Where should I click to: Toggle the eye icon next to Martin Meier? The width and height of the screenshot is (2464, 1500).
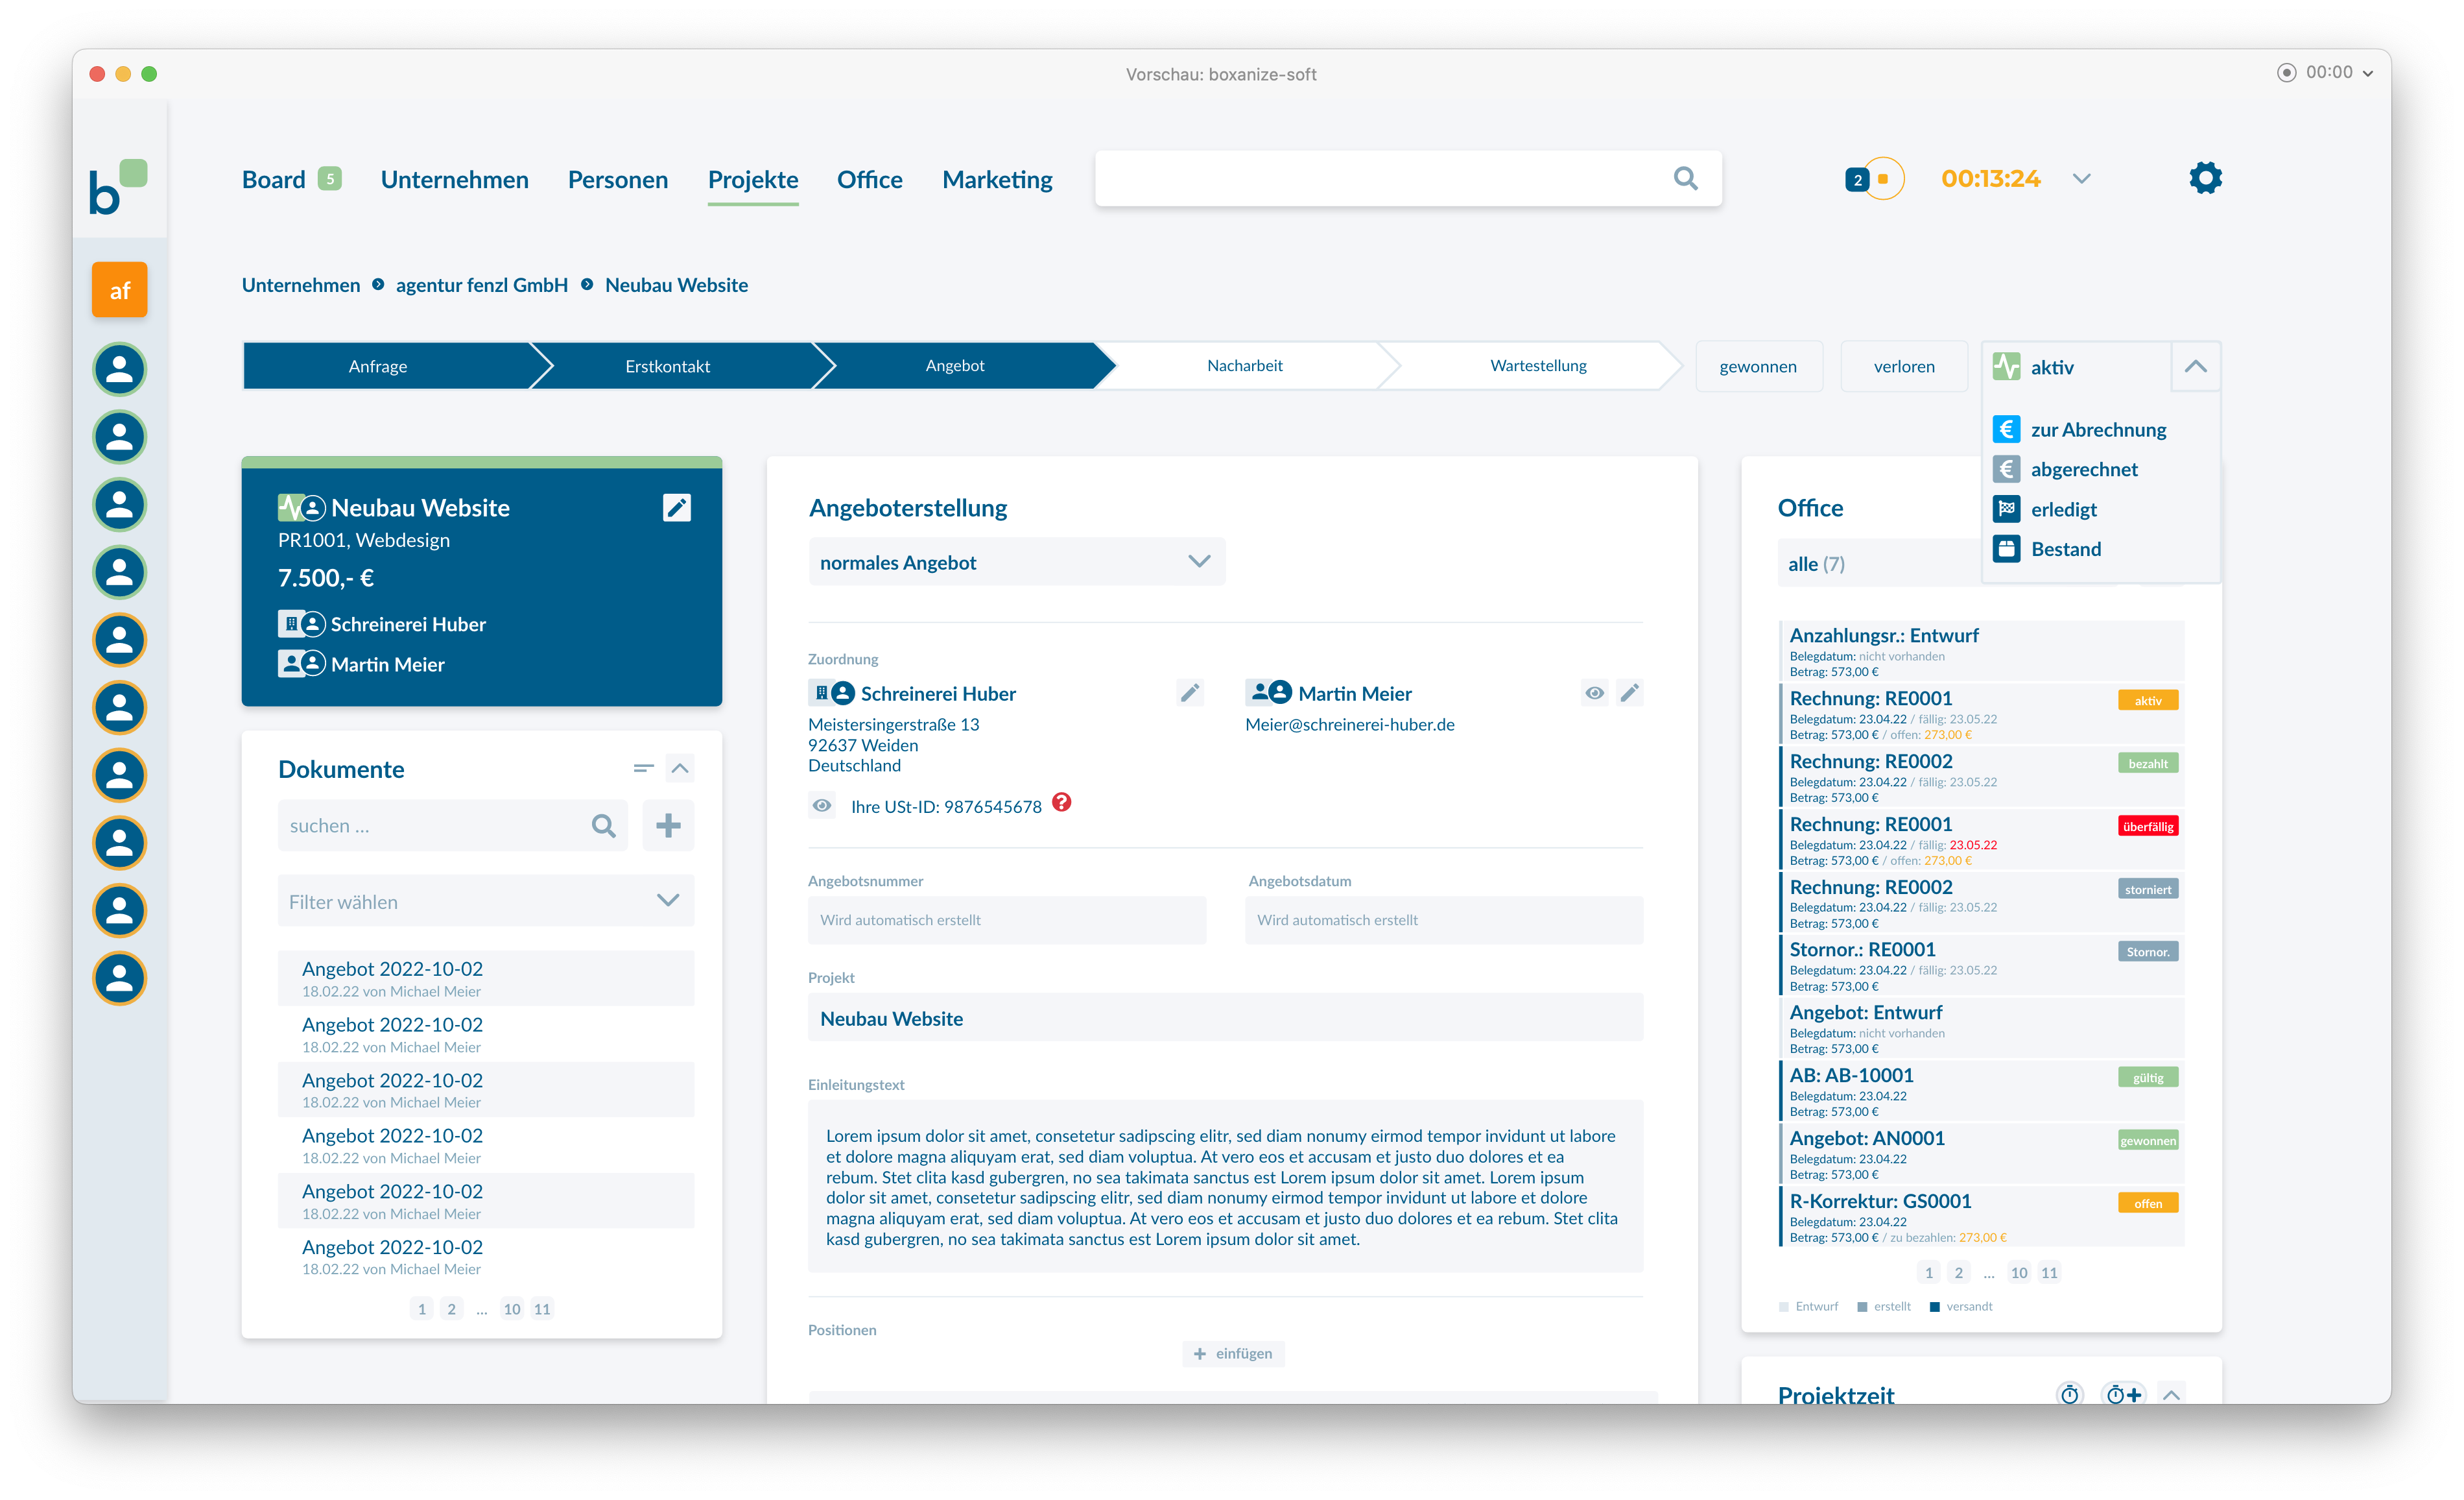coord(1595,692)
